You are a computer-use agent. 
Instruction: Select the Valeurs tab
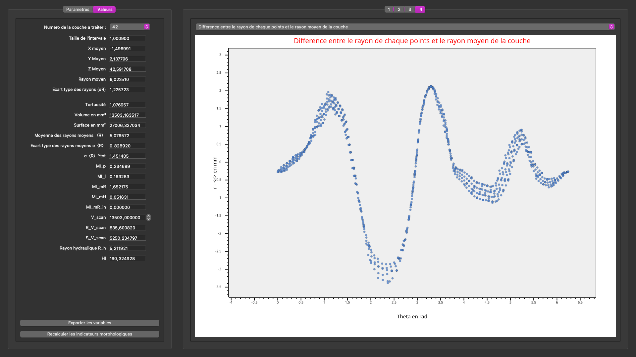(105, 9)
